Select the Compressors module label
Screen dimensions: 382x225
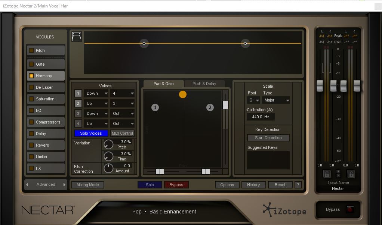48,122
